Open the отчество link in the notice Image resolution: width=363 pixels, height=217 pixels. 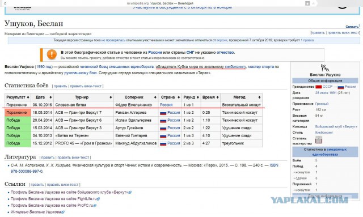click(225, 53)
